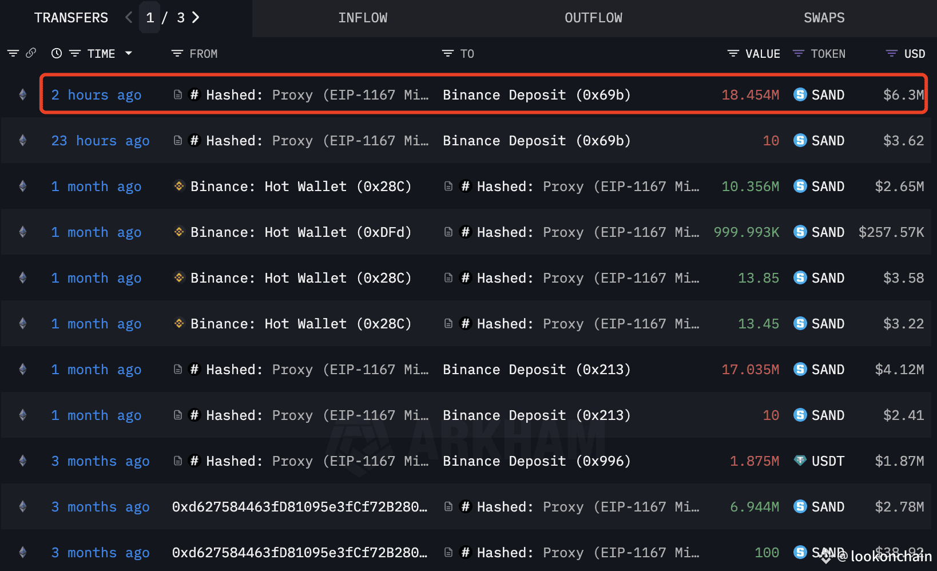This screenshot has height=571, width=937.
Task: Click the 1.875M value
Action: coord(754,461)
